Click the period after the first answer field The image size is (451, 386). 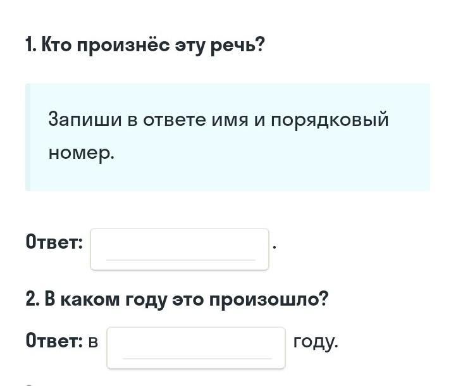point(275,246)
